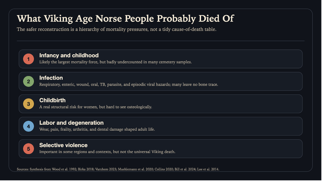Click the Wood et al. 1992 citation

[x=64, y=169]
